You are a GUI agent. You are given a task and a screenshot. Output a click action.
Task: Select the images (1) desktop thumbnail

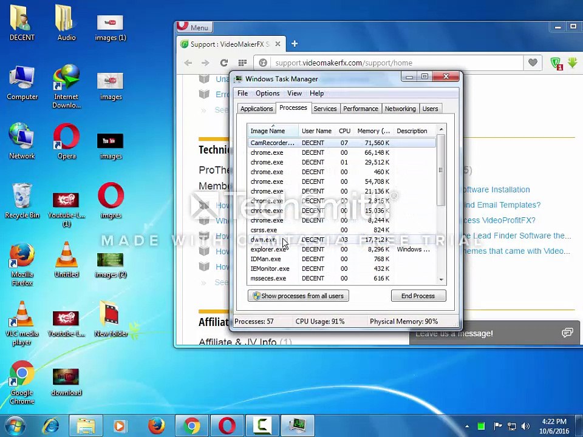click(x=111, y=28)
